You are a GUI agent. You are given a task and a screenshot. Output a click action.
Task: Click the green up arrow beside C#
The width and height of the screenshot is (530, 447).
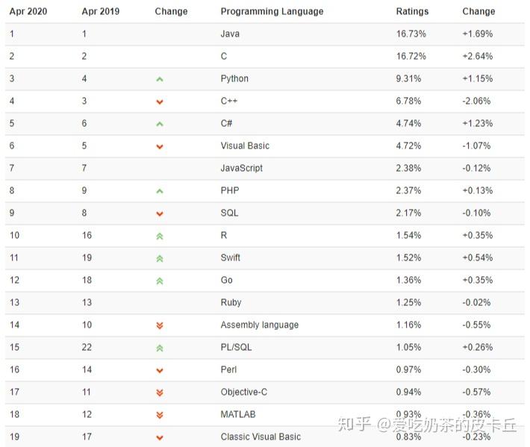(x=160, y=124)
